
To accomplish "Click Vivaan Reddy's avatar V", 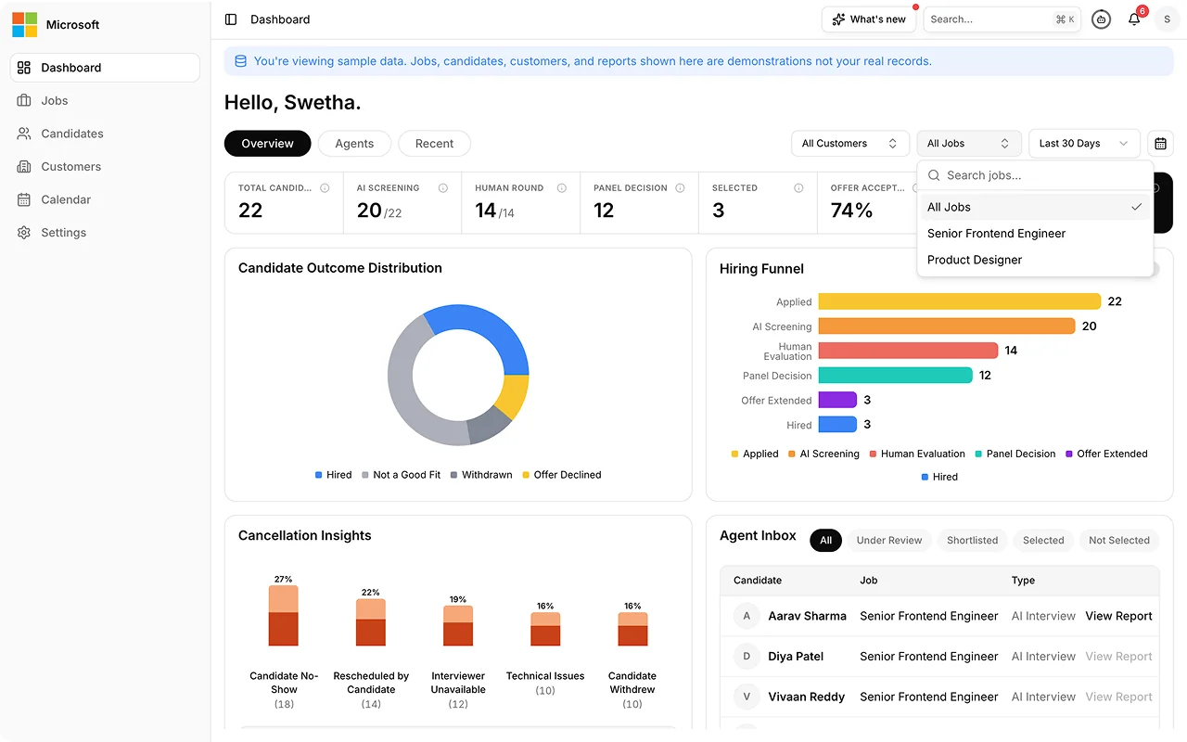I will (747, 697).
